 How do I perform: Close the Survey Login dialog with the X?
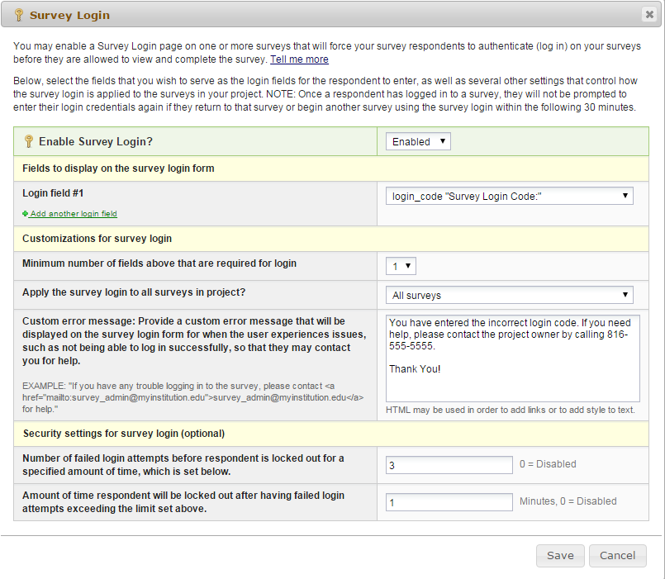(x=649, y=15)
